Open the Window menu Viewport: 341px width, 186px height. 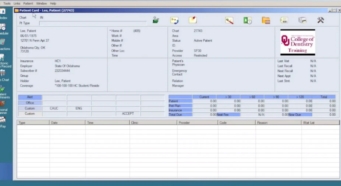click(41, 3)
